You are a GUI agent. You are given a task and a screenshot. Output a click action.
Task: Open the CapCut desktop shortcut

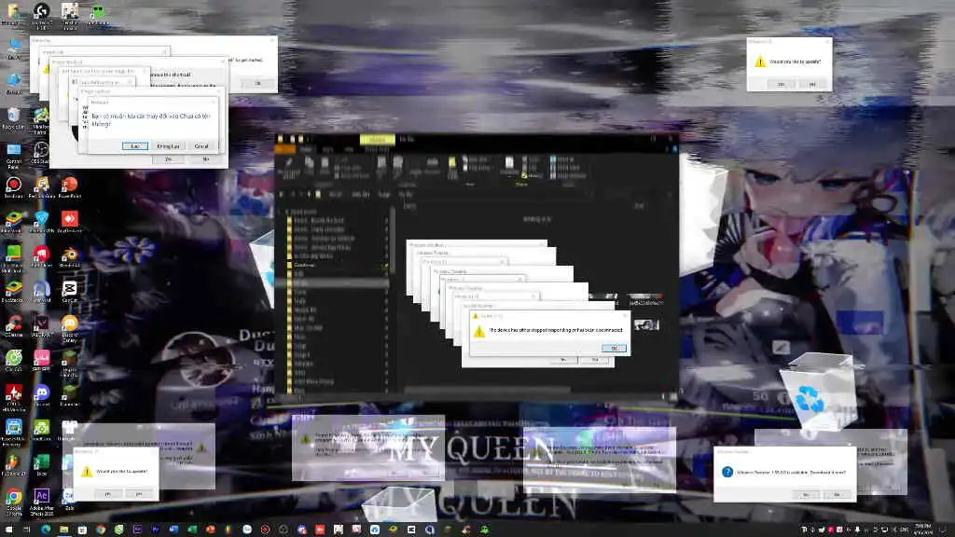click(69, 291)
